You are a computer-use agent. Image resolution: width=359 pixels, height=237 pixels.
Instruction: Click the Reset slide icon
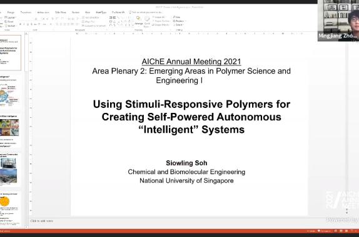(x=9, y=22)
